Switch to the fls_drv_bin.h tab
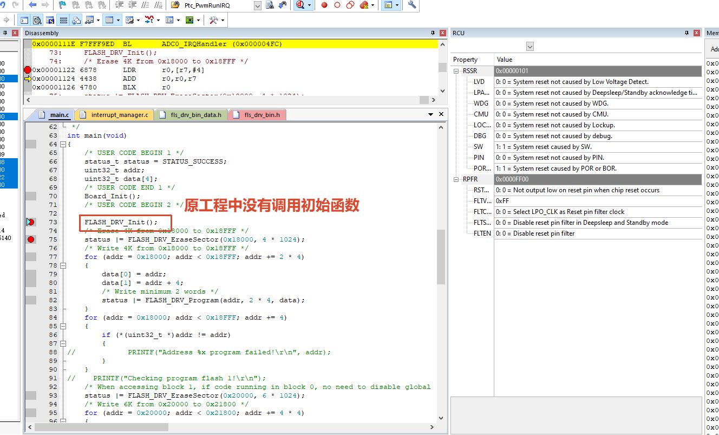 tap(263, 115)
